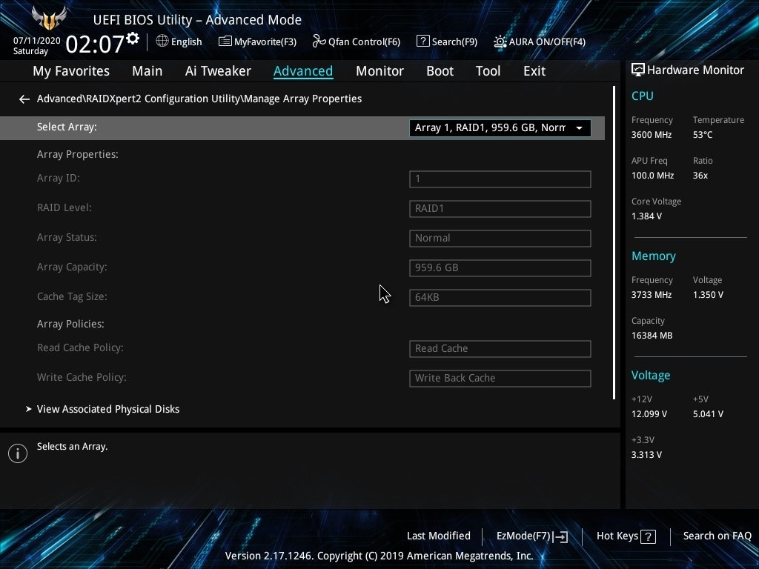Viewport: 759px width, 569px height.
Task: Open Search(F9)
Action: click(x=447, y=41)
